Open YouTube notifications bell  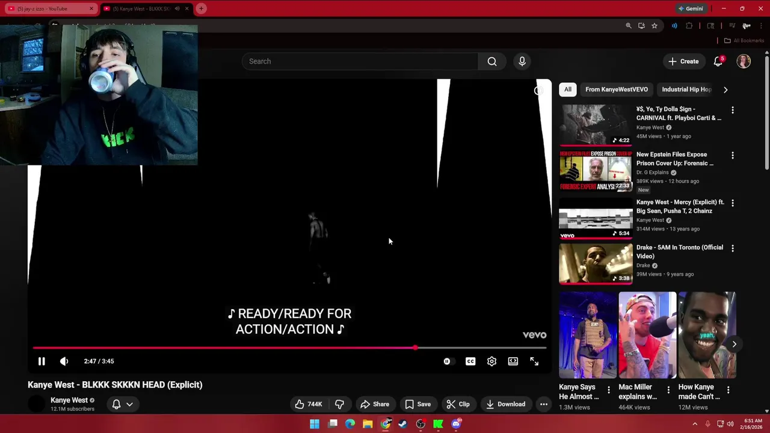click(718, 61)
